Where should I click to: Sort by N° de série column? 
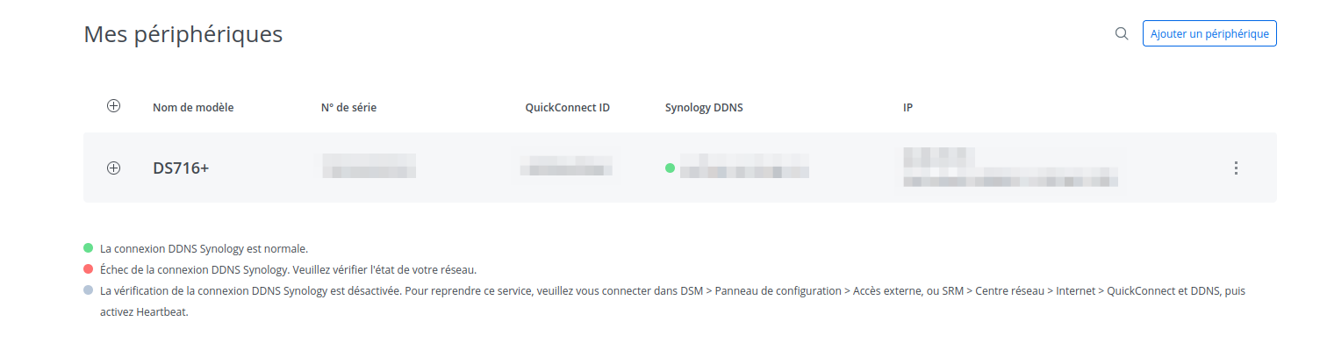[x=348, y=108]
